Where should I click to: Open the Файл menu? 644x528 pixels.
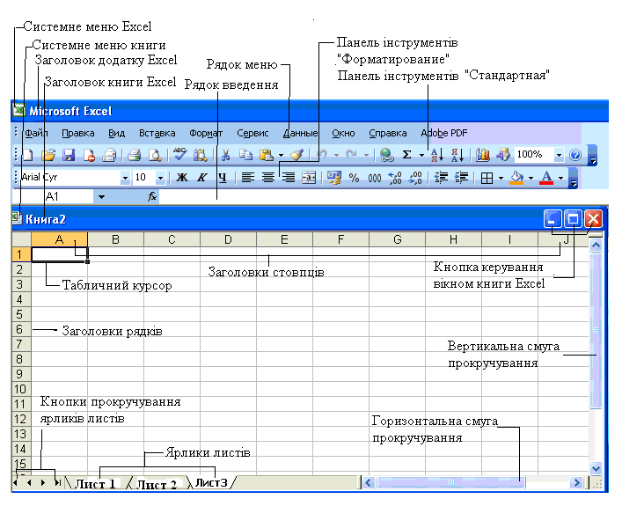pos(36,133)
